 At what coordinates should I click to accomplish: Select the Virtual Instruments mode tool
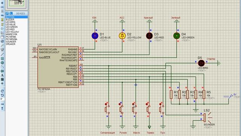2,49
